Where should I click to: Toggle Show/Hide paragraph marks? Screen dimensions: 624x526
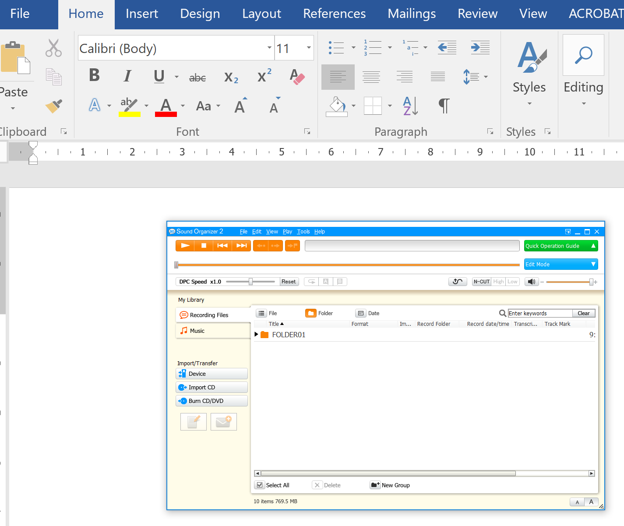coord(444,106)
